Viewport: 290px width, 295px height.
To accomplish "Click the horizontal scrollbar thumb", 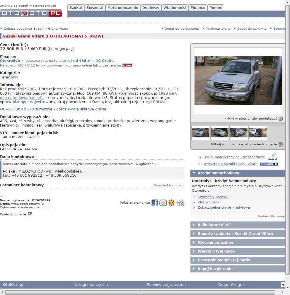I will click(140, 292).
